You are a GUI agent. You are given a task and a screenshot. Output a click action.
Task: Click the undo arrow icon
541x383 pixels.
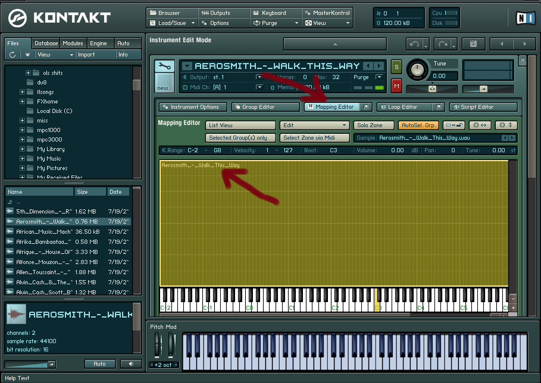pos(414,44)
